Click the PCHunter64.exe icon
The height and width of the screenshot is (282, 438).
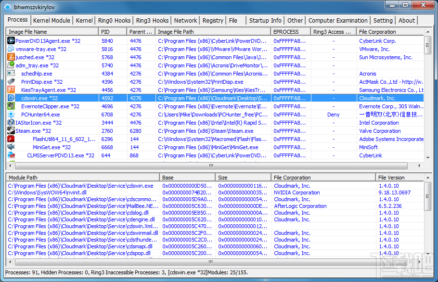[11, 114]
